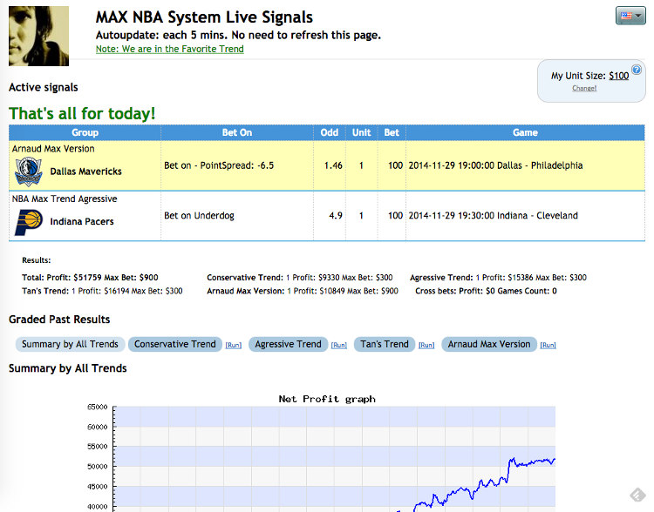654x512 pixels.
Task: Click the Bet On column header
Action: click(x=237, y=132)
